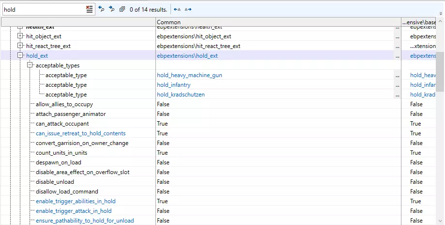Select the Common column header

pyautogui.click(x=277, y=22)
